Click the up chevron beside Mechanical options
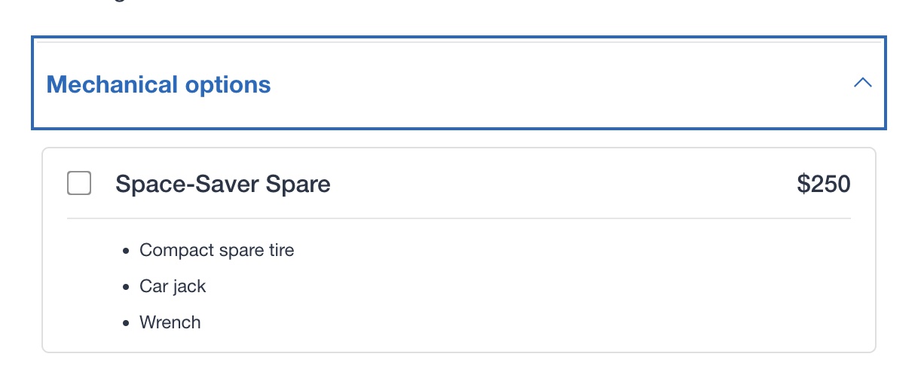The image size is (924, 369). (x=862, y=83)
